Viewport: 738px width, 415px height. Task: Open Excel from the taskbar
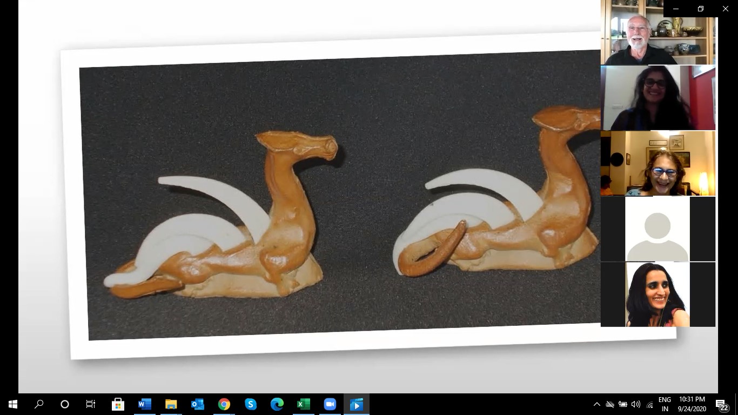(x=304, y=404)
